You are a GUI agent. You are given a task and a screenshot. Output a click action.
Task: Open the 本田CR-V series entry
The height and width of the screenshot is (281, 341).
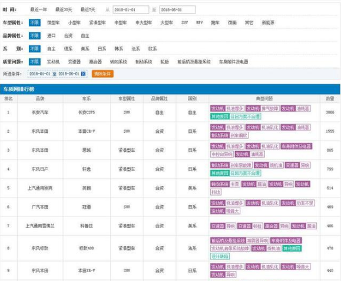click(x=87, y=131)
